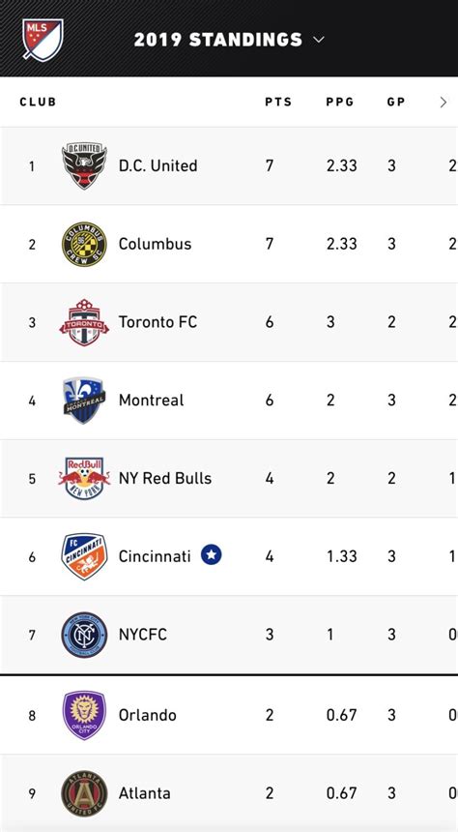Screen dimensions: 458x832
Task: Select the Orlando City lion crest
Action: pos(84,715)
